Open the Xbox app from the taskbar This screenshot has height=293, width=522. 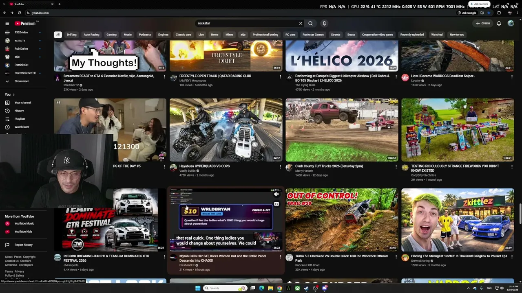coord(297,288)
